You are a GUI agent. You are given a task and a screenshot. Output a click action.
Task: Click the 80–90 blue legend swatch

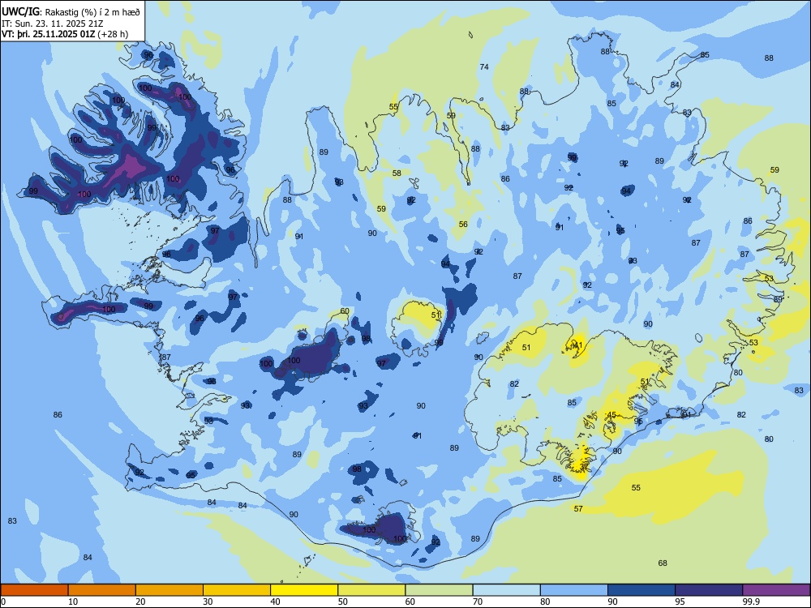tap(574, 590)
